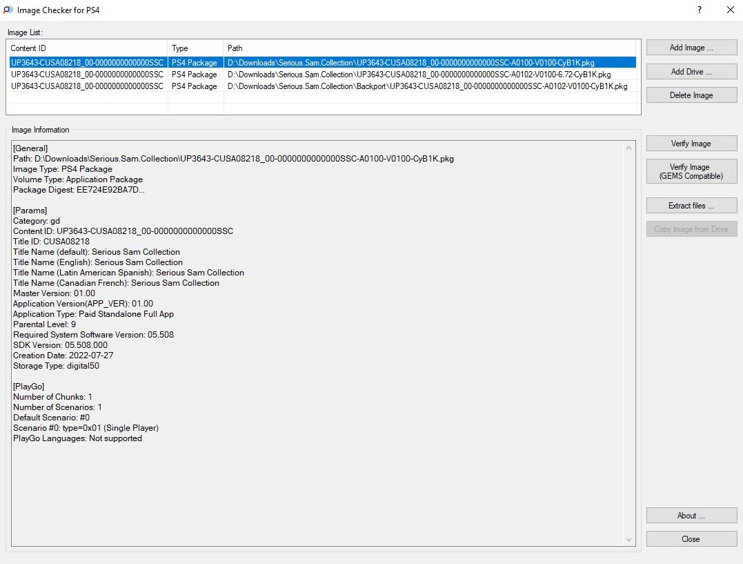
Task: Sort list by Content ID column header
Action: pyautogui.click(x=87, y=48)
